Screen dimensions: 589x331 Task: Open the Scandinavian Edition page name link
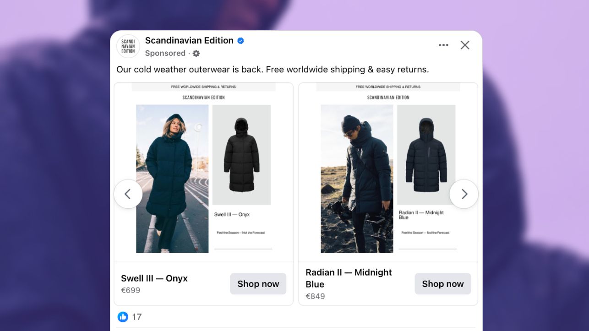pyautogui.click(x=189, y=40)
